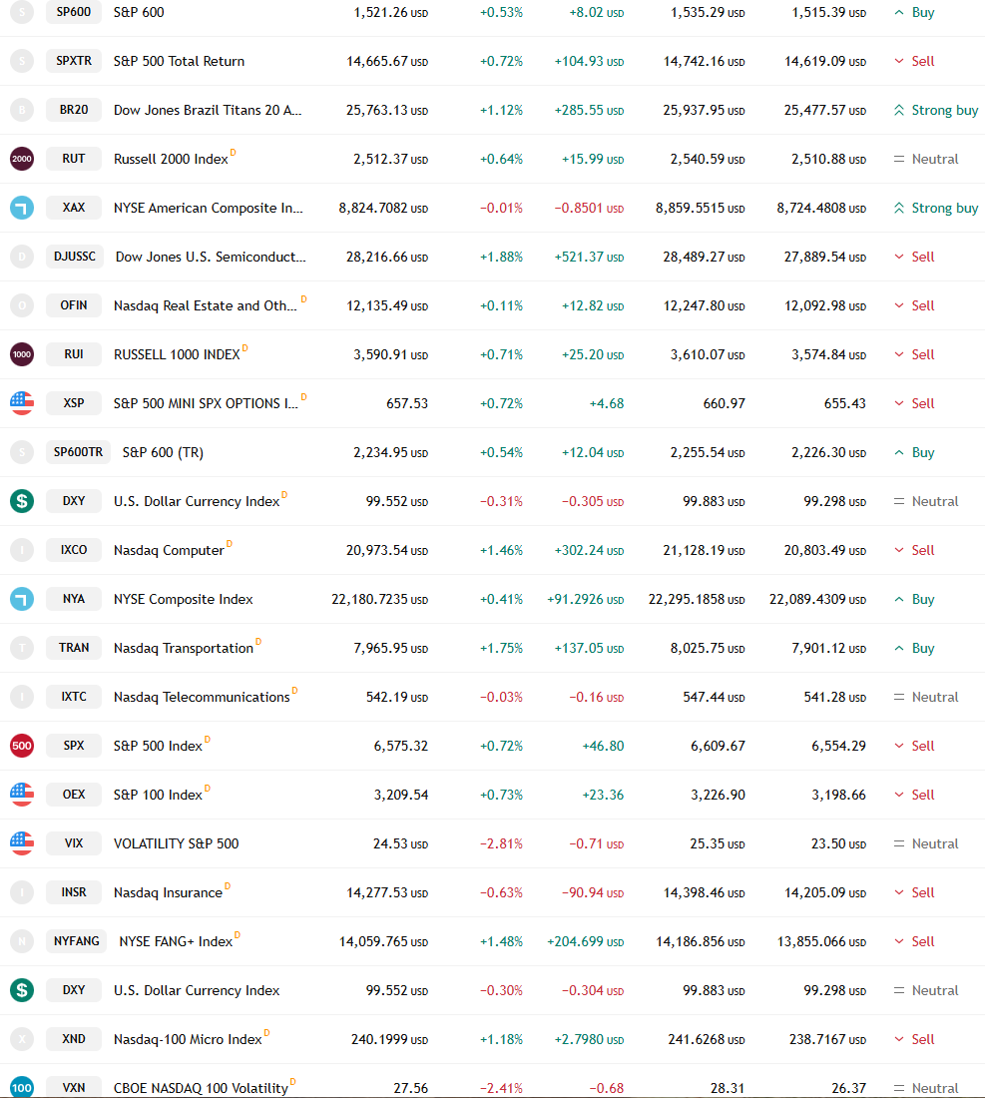This screenshot has width=985, height=1098.
Task: Open NYSE American Composite Index link
Action: (208, 208)
